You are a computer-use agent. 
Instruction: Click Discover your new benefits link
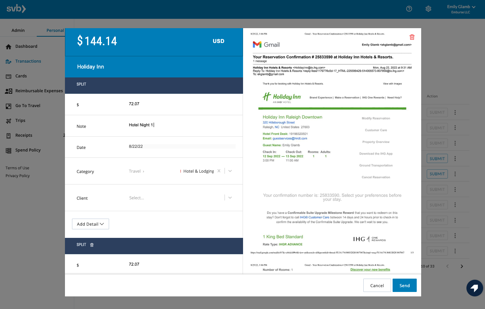point(370,270)
